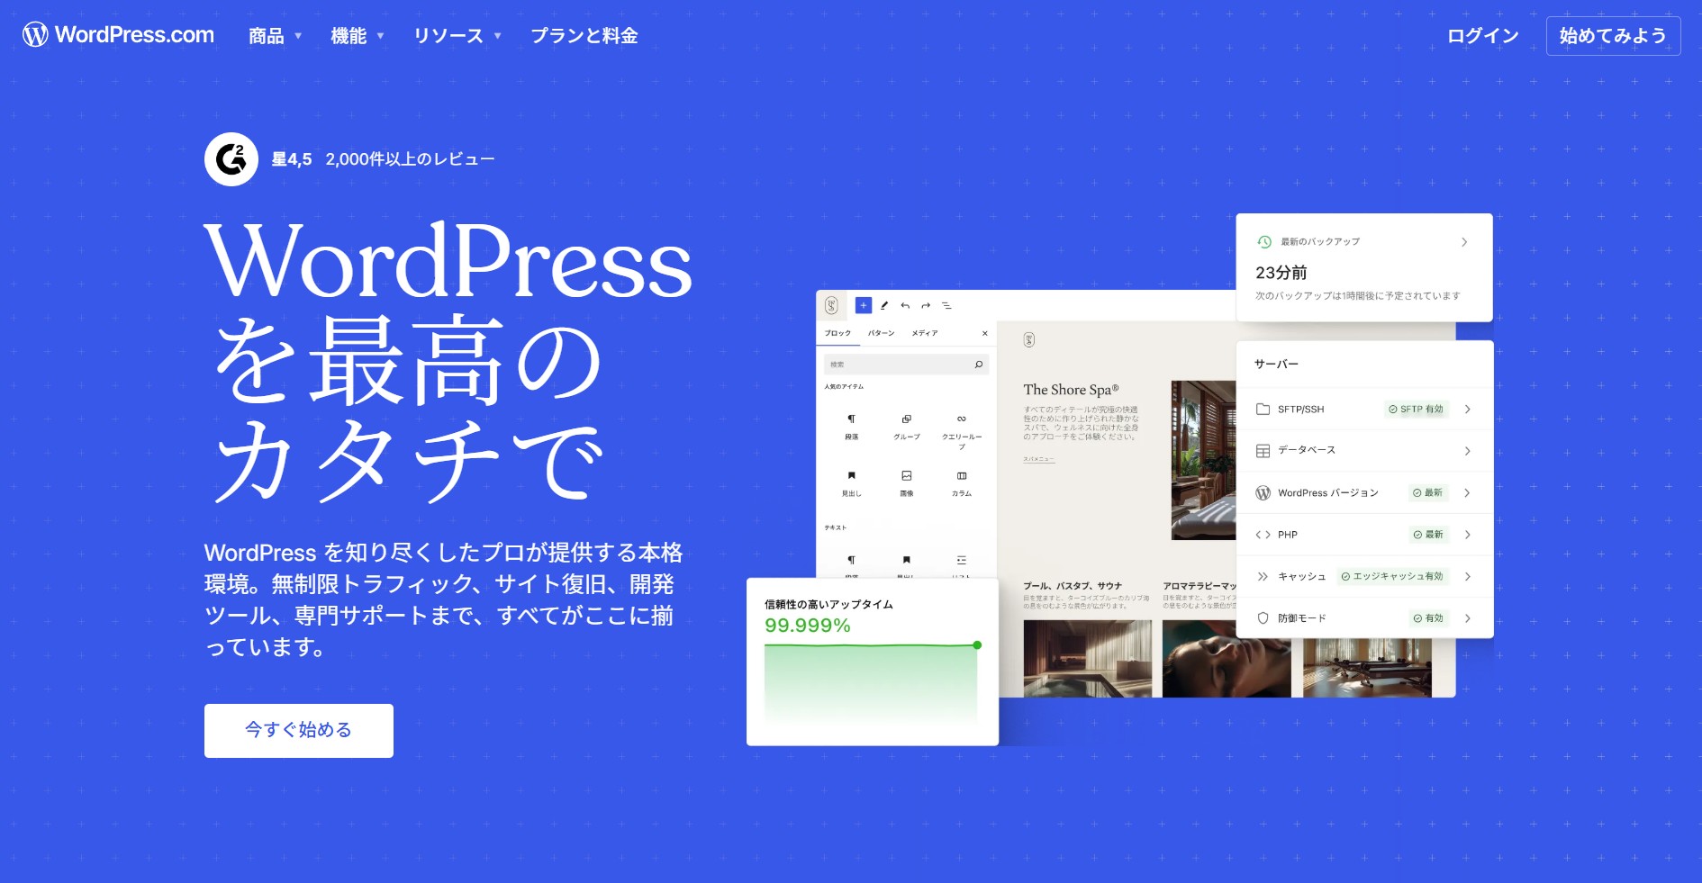Open the list view icon in editor toolbar

(x=946, y=305)
